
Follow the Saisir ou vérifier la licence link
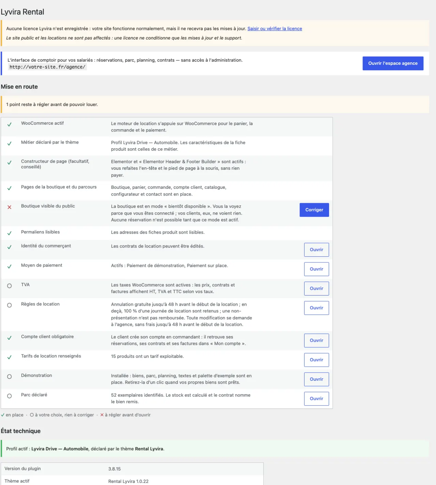(275, 29)
